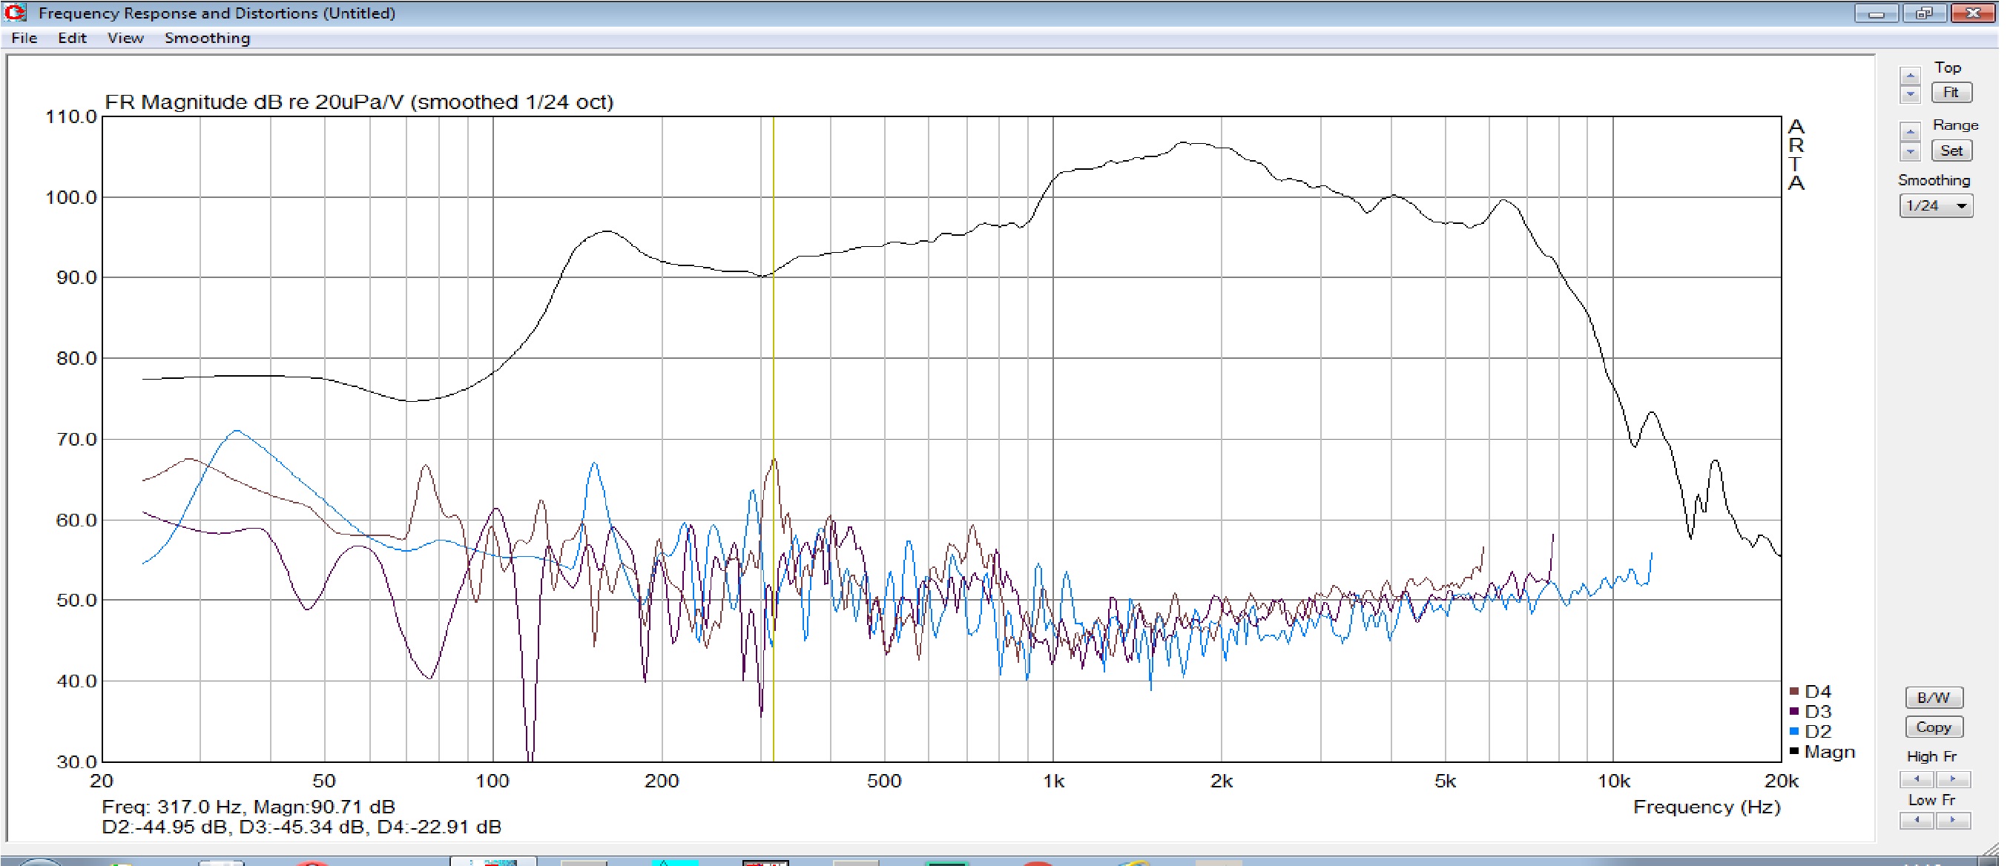This screenshot has height=866, width=2013.
Task: Click the Set range button
Action: [x=1951, y=151]
